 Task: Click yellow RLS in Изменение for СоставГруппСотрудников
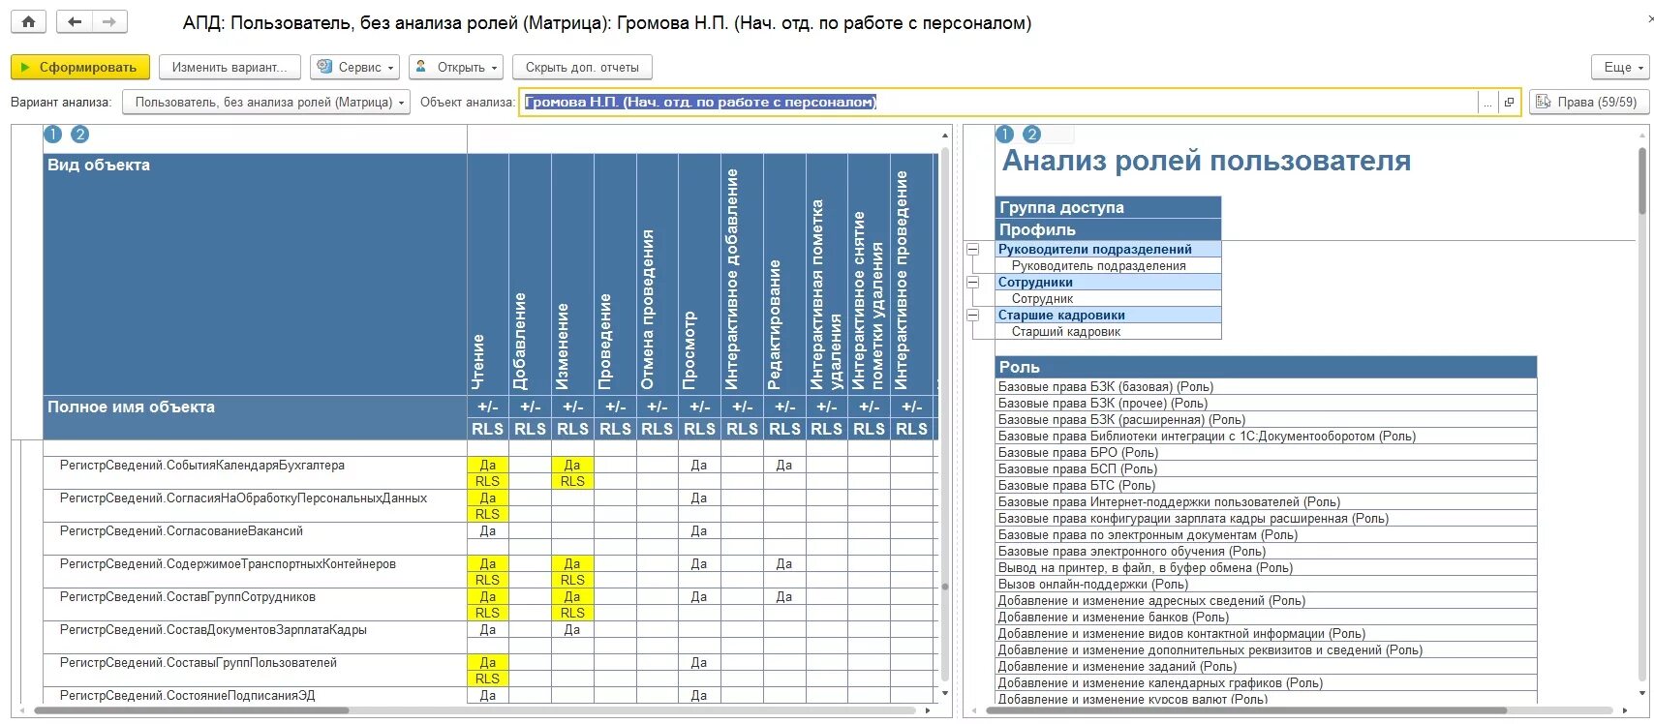point(572,613)
